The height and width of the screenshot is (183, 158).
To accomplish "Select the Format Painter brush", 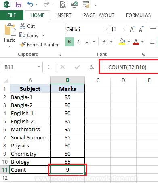I will (x=23, y=44).
